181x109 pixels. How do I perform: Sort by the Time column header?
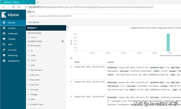pos(77,62)
